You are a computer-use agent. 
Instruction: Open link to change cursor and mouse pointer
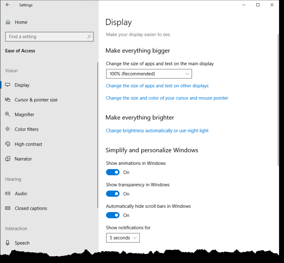[x=167, y=98]
